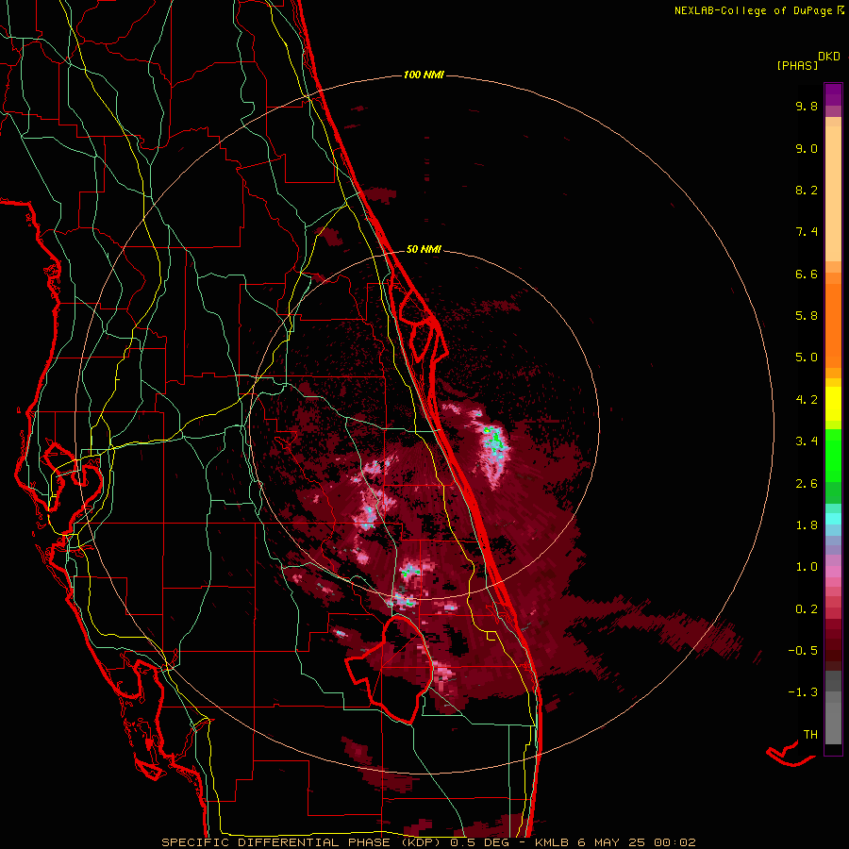Click the 1.8 scale value
Screen dimensions: 849x849
(x=807, y=525)
